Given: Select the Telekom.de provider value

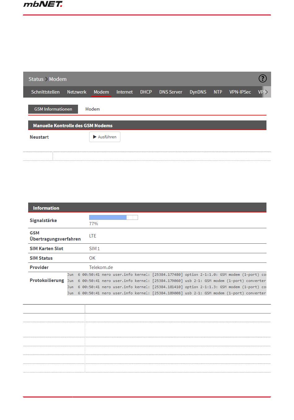Looking at the screenshot, I should 101,267.
